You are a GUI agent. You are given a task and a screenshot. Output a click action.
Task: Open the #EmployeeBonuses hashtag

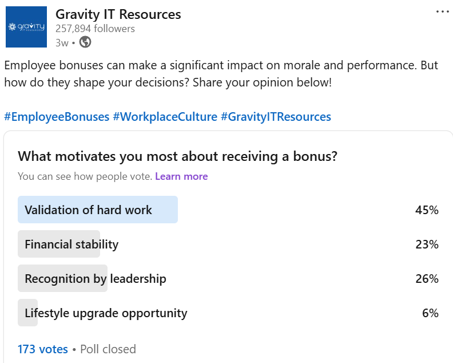click(x=57, y=117)
